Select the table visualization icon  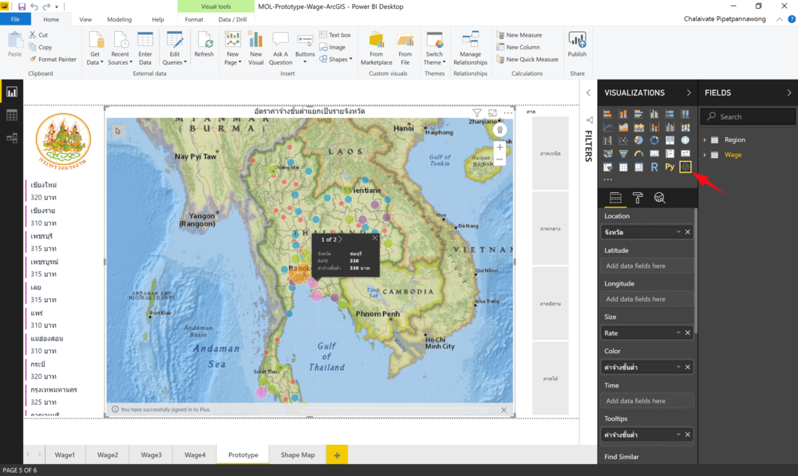point(623,167)
